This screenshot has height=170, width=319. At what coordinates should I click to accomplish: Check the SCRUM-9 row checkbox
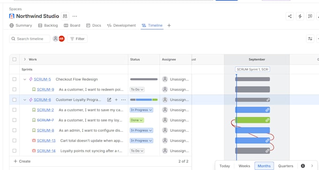(x=14, y=89)
